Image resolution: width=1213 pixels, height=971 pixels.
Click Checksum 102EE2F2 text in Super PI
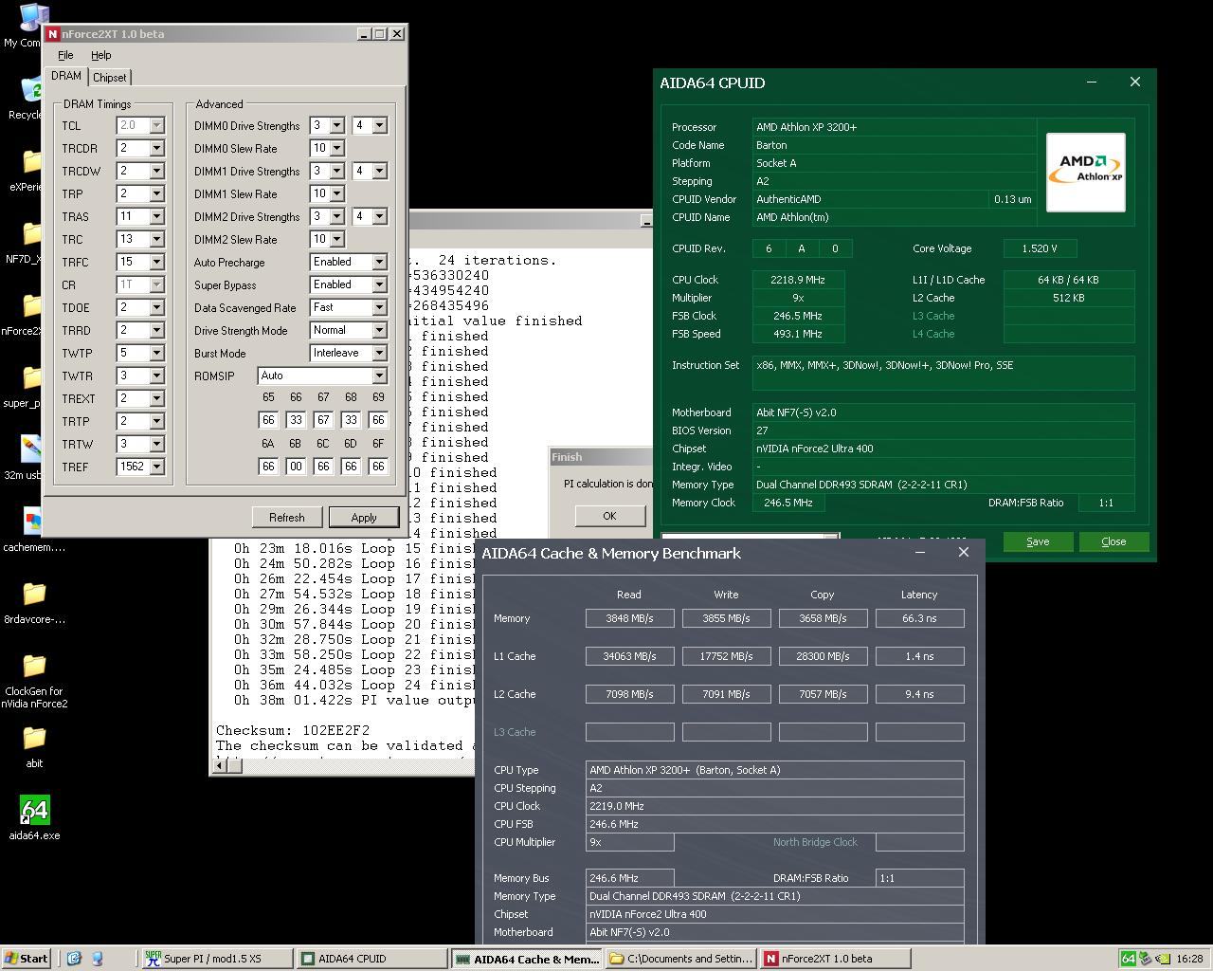[293, 730]
